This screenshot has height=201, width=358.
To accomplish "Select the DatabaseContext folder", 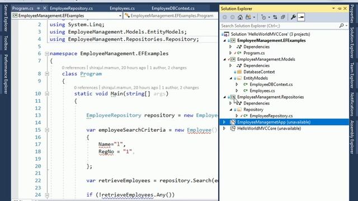I will 259,72.
